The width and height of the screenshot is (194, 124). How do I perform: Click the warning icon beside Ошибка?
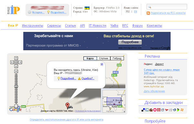click(x=79, y=78)
